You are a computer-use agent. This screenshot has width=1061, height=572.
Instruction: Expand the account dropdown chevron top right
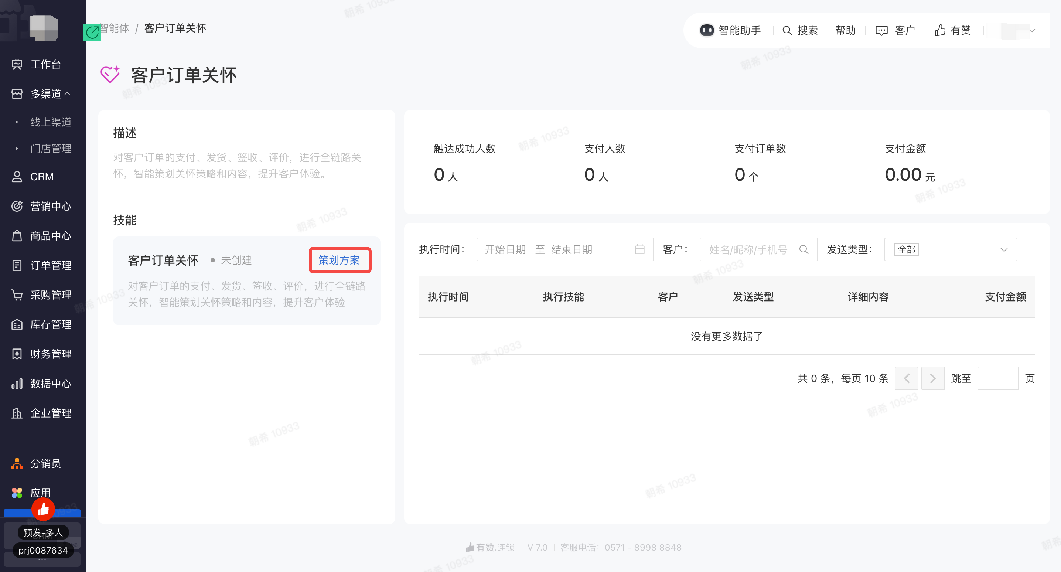click(x=1032, y=31)
